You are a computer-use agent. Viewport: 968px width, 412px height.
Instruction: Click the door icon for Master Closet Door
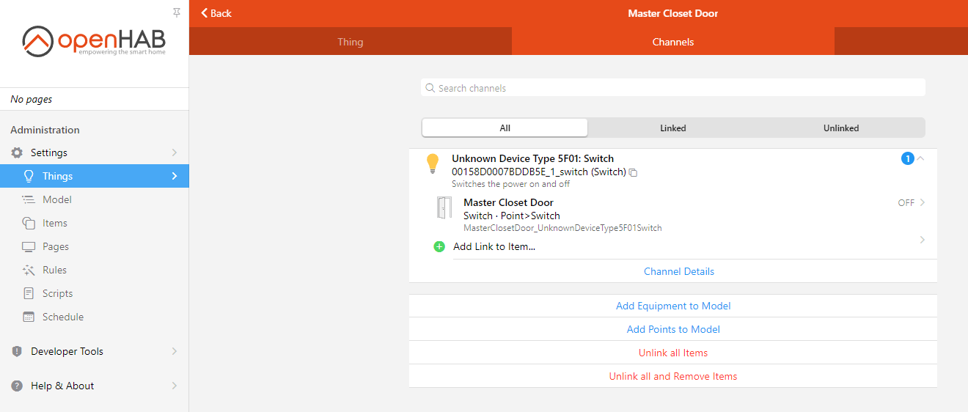444,208
